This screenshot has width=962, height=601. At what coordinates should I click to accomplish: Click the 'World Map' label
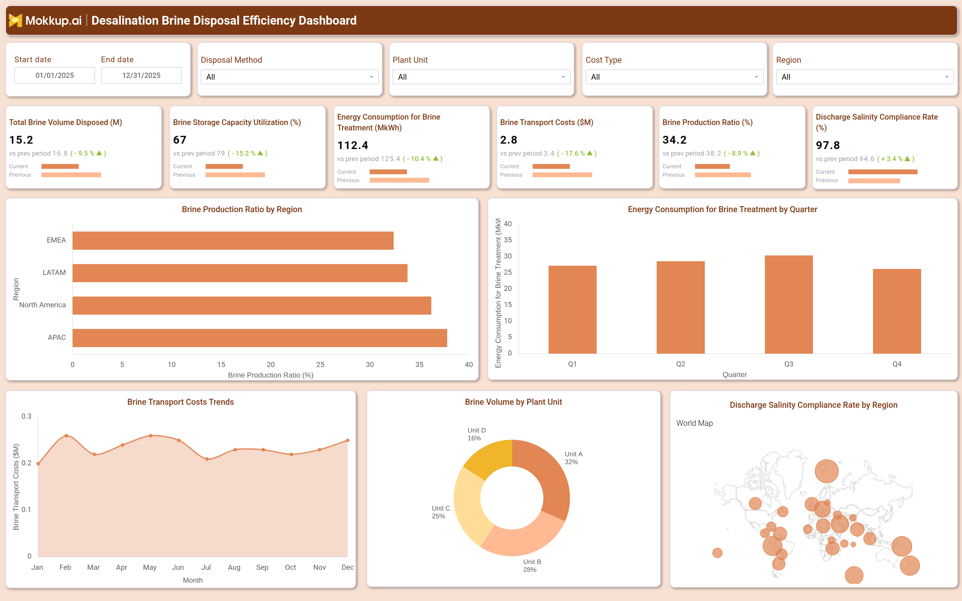[x=694, y=423]
